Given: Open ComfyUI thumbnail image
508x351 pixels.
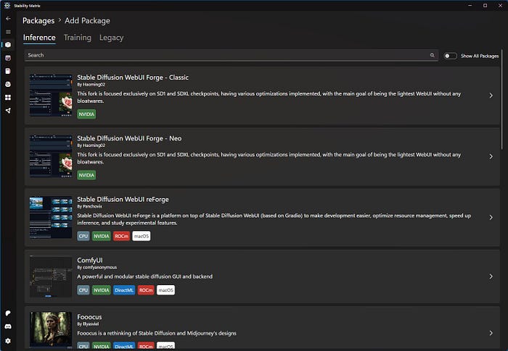Looking at the screenshot, I should pos(51,276).
